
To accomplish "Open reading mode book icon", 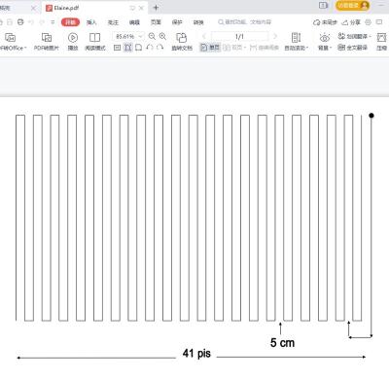I will [x=94, y=38].
